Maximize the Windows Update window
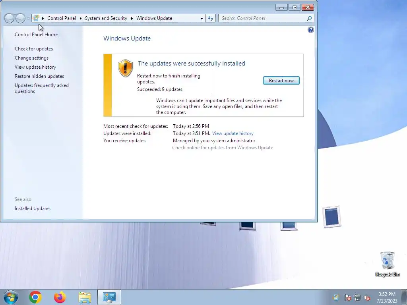 point(295,8)
